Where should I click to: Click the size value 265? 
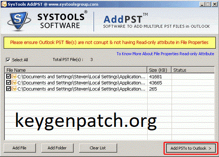tap(153, 89)
